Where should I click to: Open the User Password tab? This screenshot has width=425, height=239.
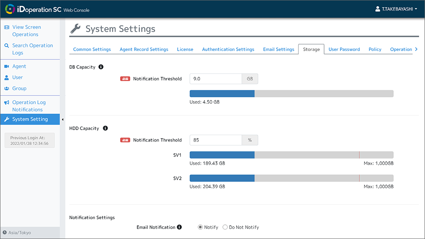[x=344, y=49]
